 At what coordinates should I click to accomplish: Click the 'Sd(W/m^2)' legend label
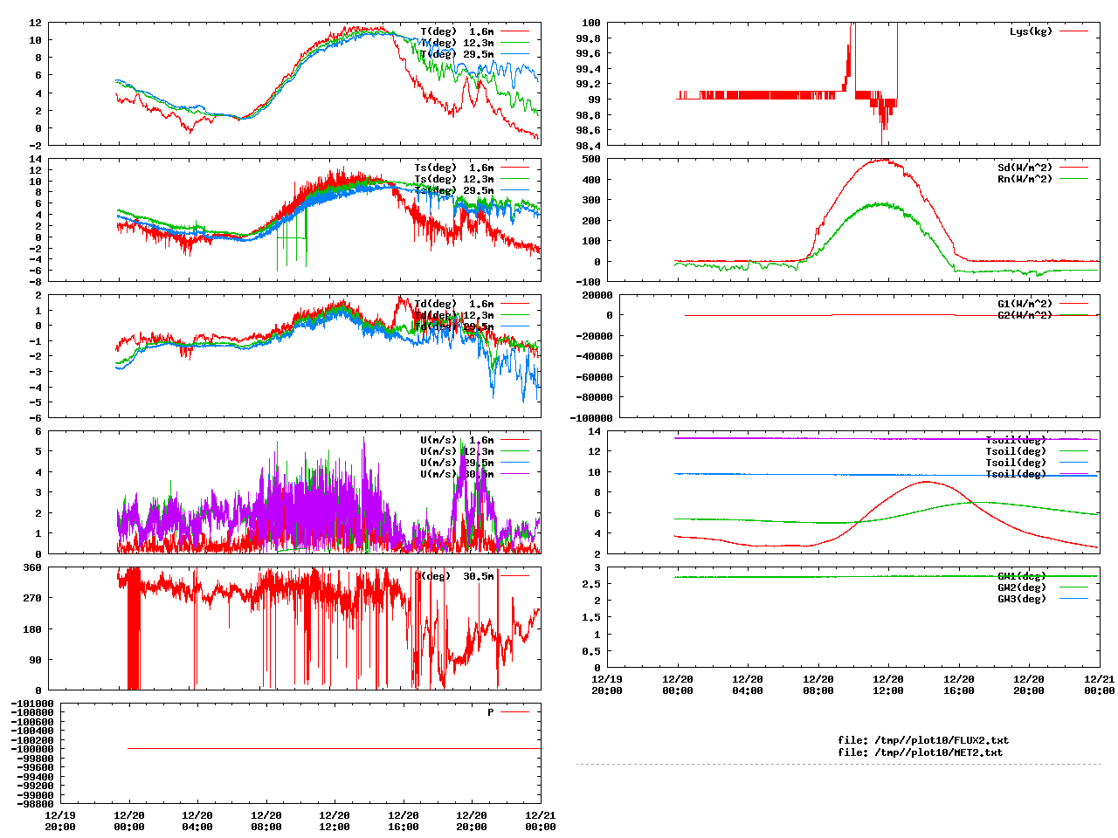1025,168
